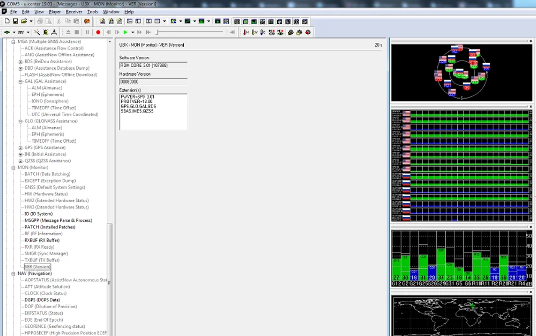Expand the QZSS (QZSS Assistance) node

pyautogui.click(x=20, y=161)
